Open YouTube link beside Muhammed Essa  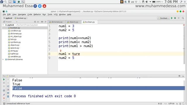point(44,6)
